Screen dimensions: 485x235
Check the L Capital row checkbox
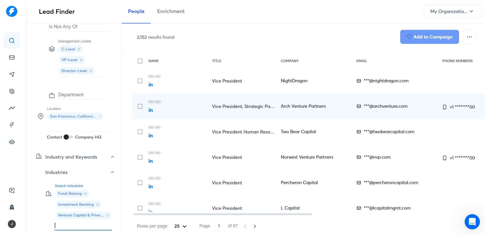(x=140, y=208)
